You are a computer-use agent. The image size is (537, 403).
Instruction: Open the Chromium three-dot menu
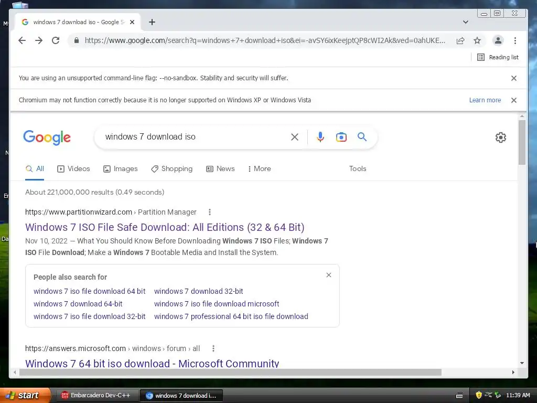tap(515, 40)
